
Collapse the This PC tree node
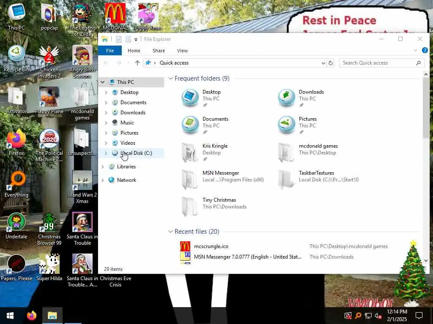(103, 82)
